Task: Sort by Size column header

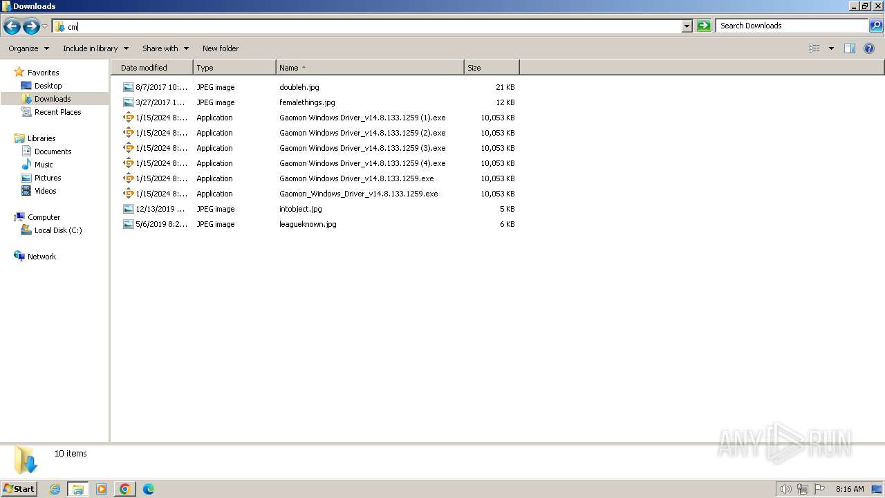Action: (492, 68)
